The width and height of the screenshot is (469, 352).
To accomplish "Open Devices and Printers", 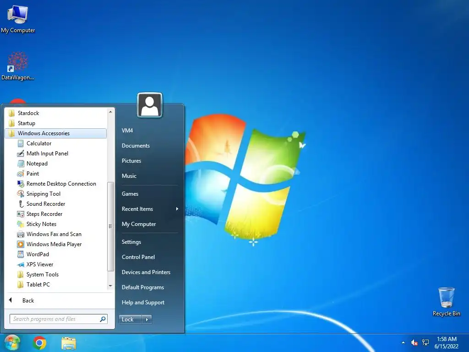I will coord(146,272).
